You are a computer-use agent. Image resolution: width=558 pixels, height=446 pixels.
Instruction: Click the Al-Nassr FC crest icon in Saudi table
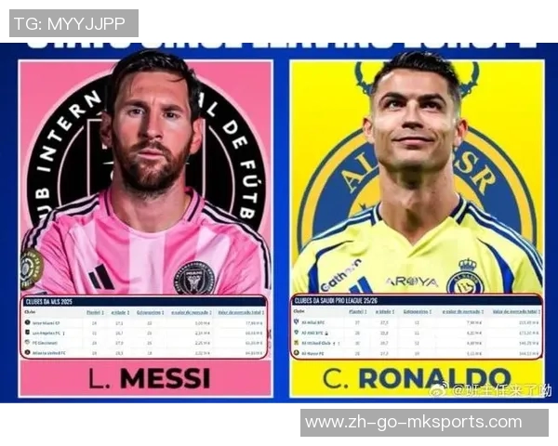296,353
